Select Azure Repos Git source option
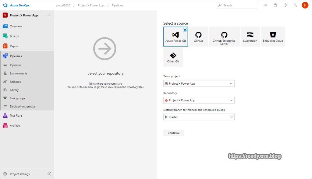 (175, 37)
